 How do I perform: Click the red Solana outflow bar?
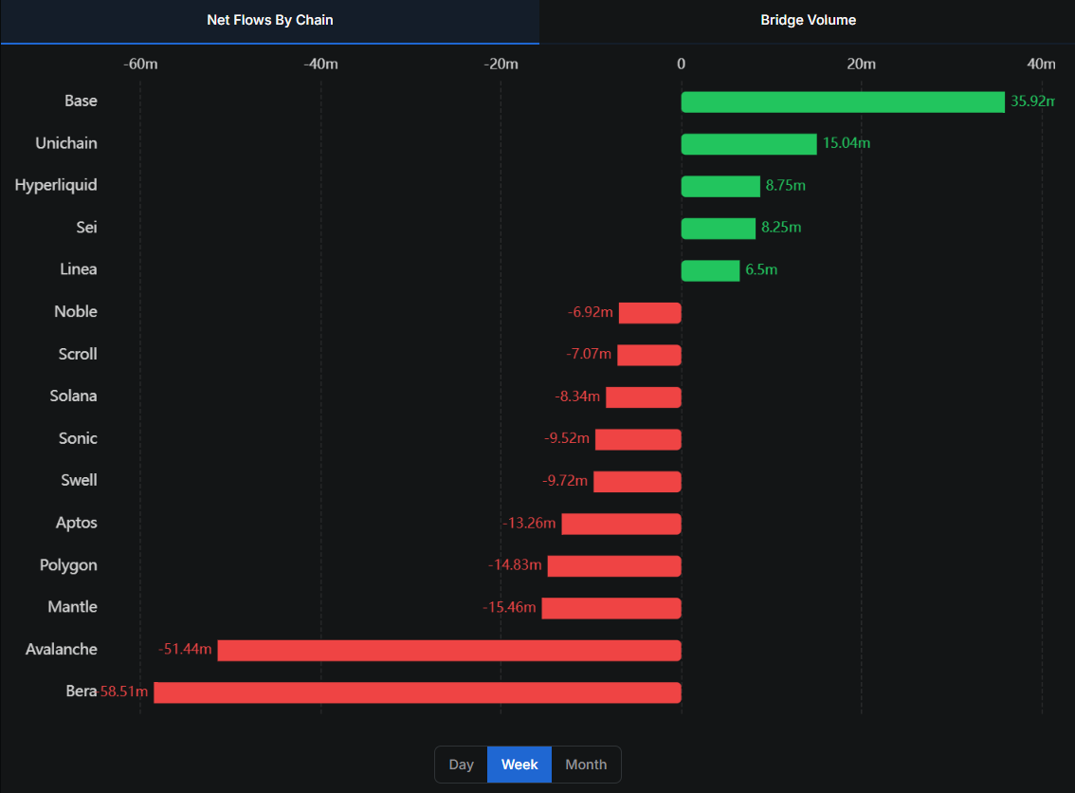(644, 396)
